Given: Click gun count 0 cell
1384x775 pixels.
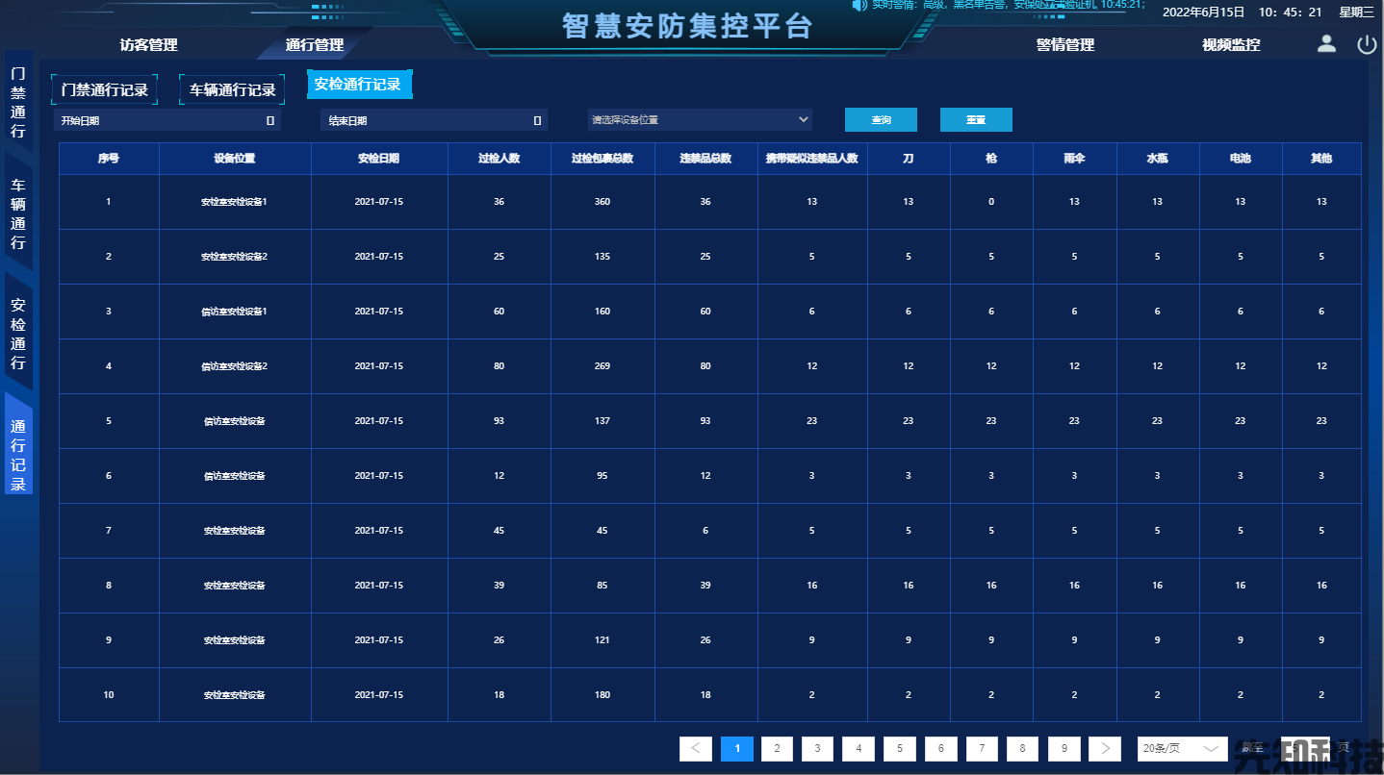Looking at the screenshot, I should (991, 202).
